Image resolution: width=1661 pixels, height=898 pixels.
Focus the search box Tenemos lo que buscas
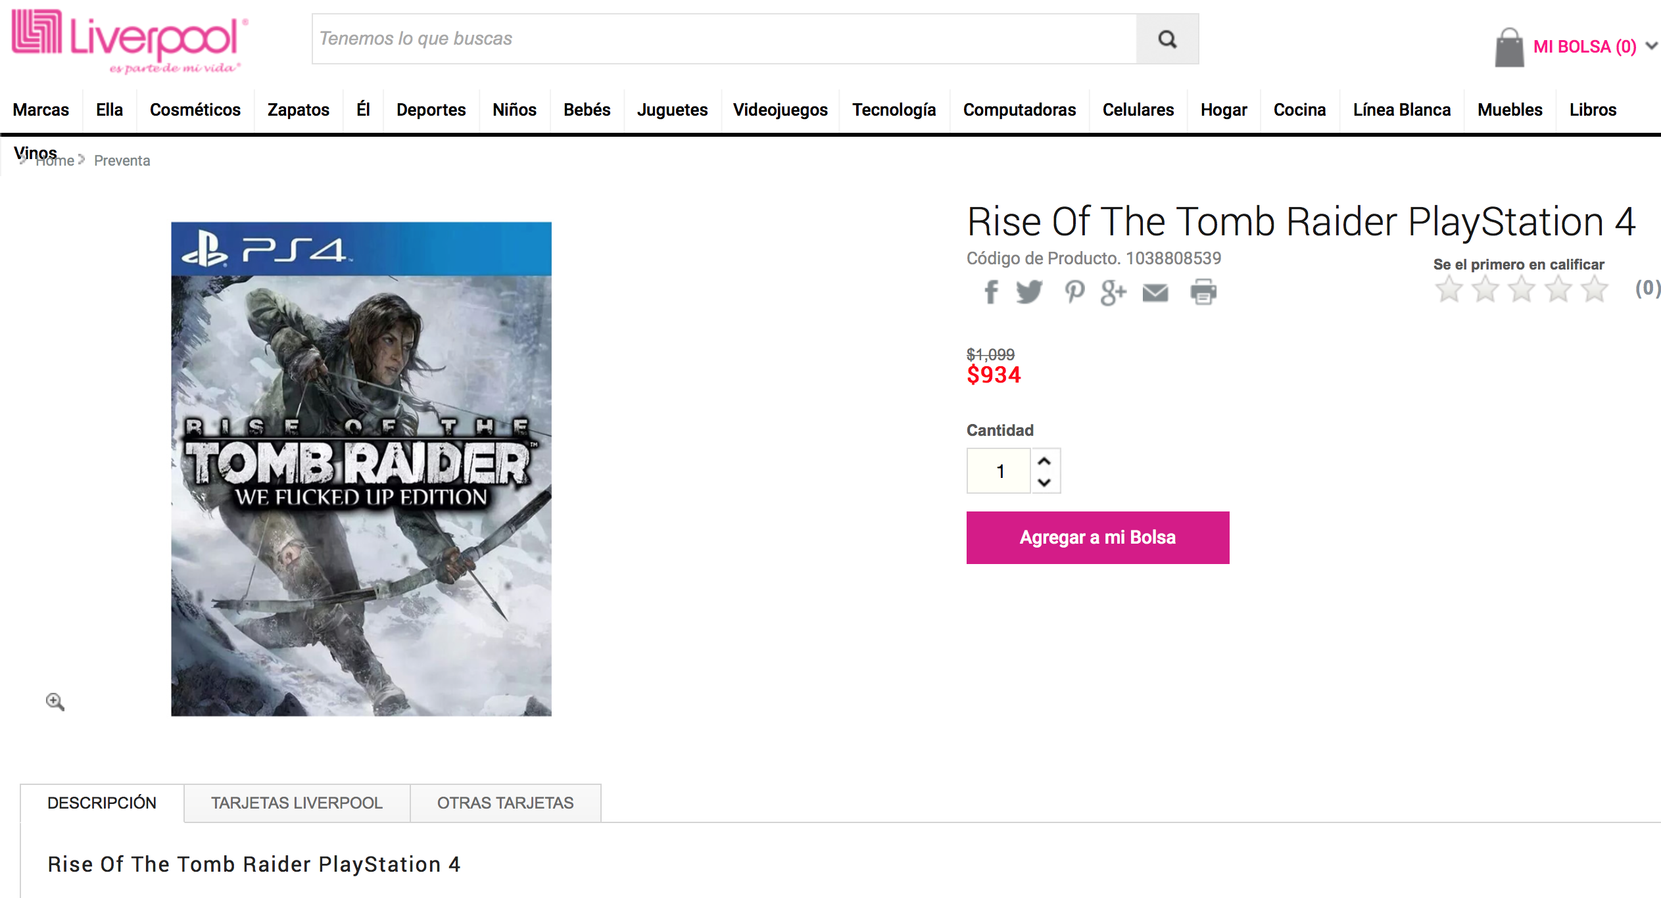724,39
